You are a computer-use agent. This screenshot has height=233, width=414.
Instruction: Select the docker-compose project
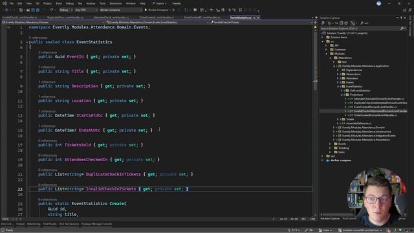pyautogui.click(x=341, y=161)
